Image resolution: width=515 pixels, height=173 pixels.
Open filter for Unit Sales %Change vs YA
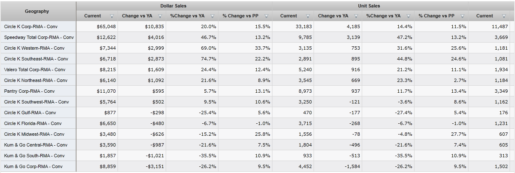[x=408, y=16]
